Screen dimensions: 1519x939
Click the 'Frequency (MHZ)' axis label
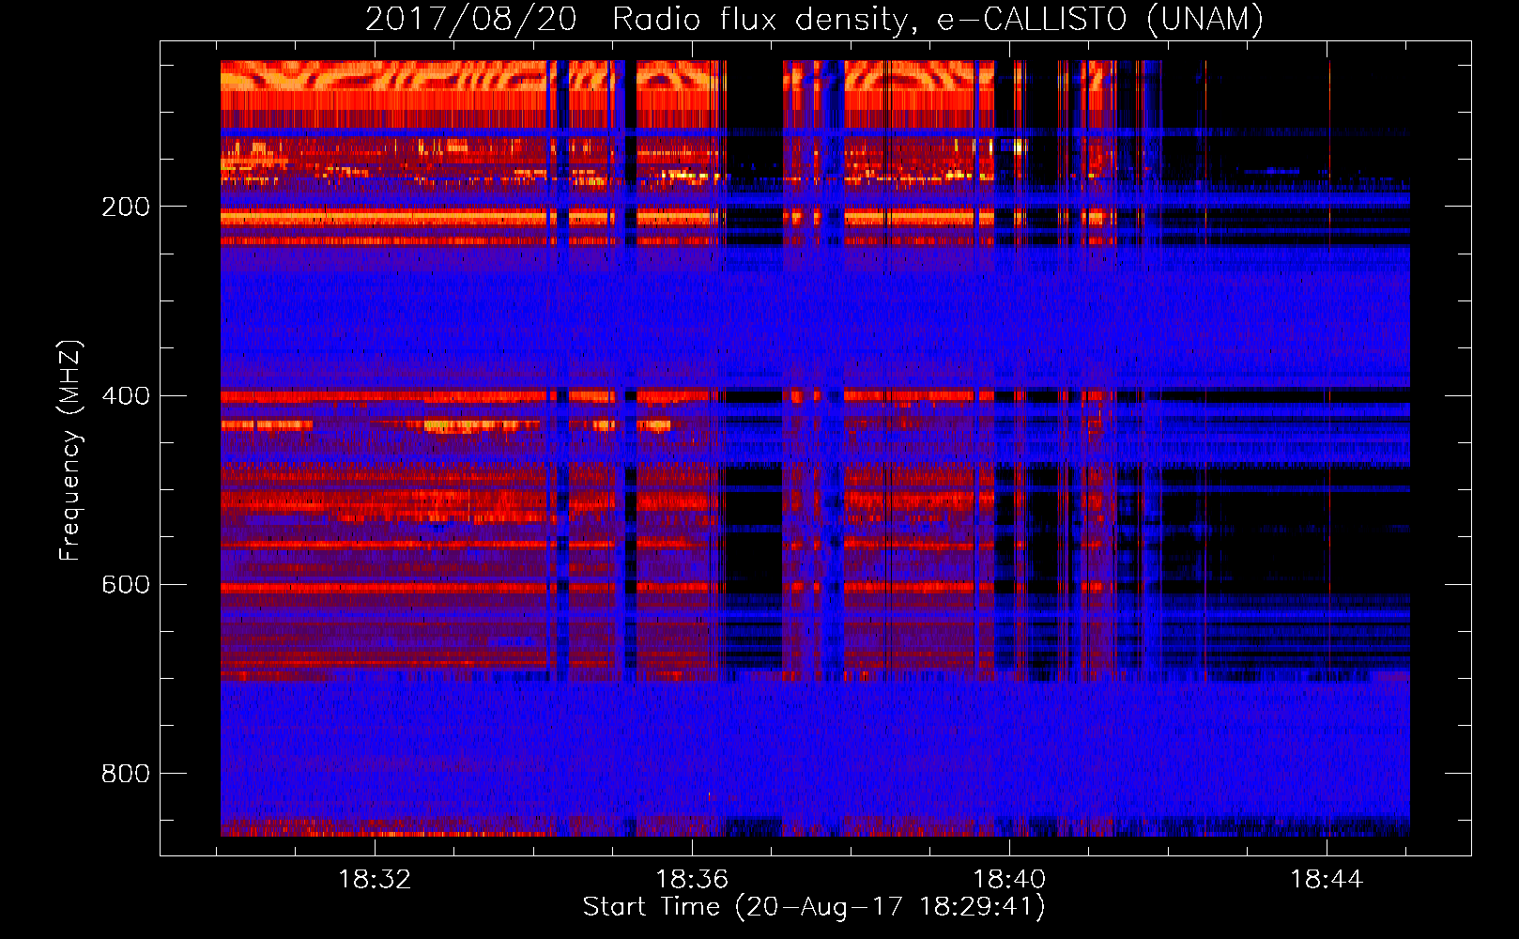pos(69,451)
